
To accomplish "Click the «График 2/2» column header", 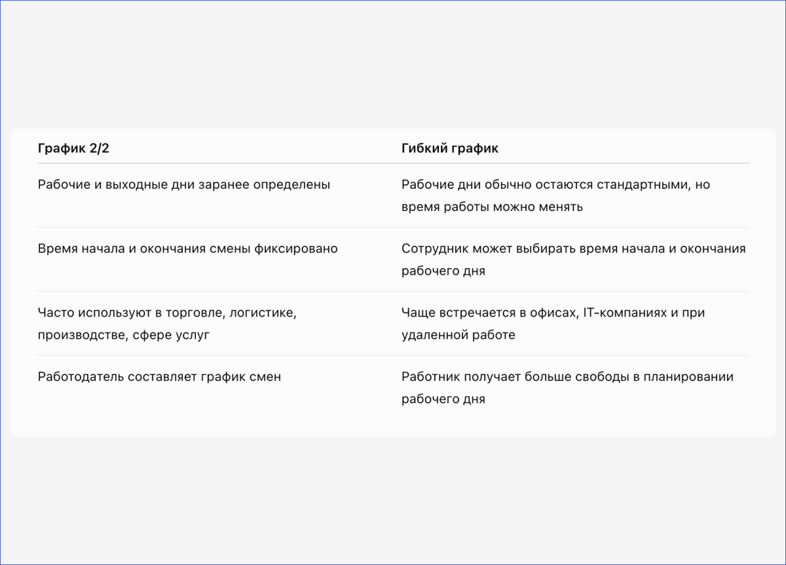I will click(73, 148).
